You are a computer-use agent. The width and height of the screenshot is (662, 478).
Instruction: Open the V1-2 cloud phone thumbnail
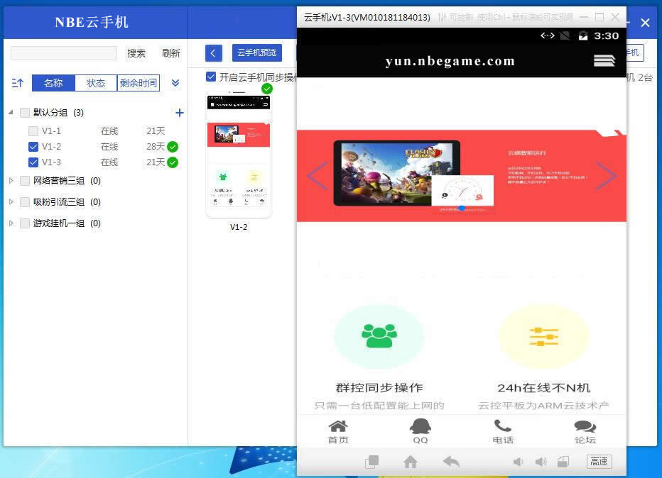(239, 155)
